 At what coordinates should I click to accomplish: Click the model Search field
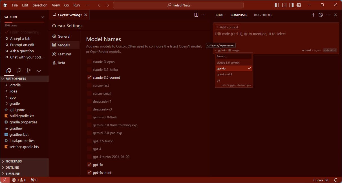[234, 56]
